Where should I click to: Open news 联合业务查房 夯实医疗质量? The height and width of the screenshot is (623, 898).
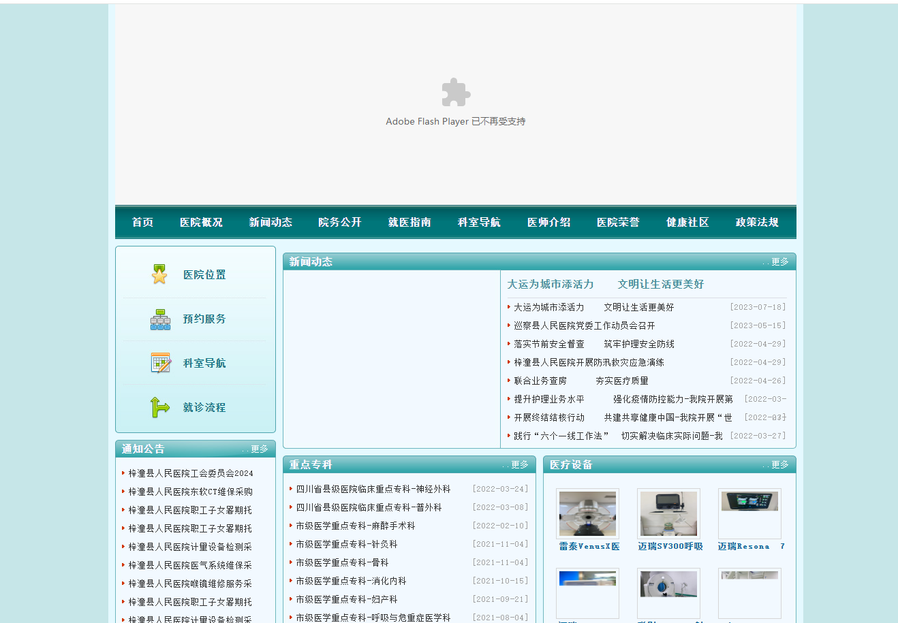(x=581, y=381)
